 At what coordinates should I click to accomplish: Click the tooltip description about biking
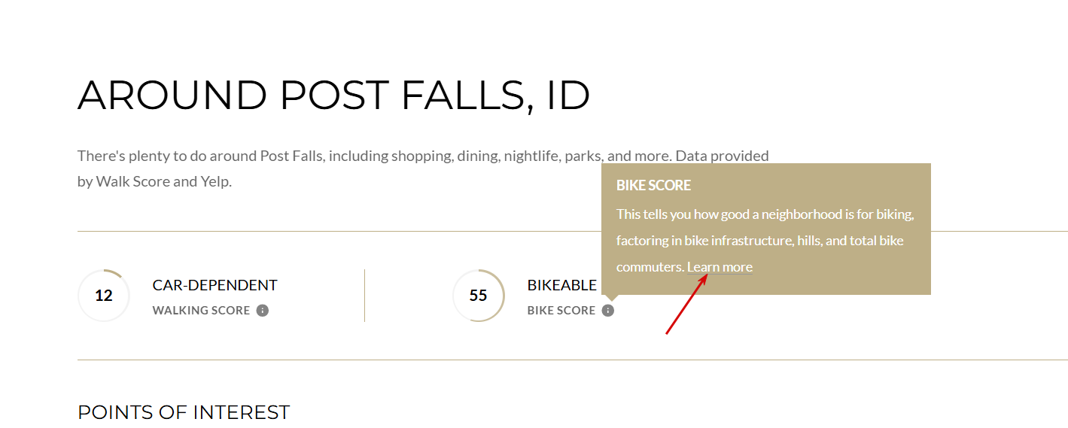[765, 241]
